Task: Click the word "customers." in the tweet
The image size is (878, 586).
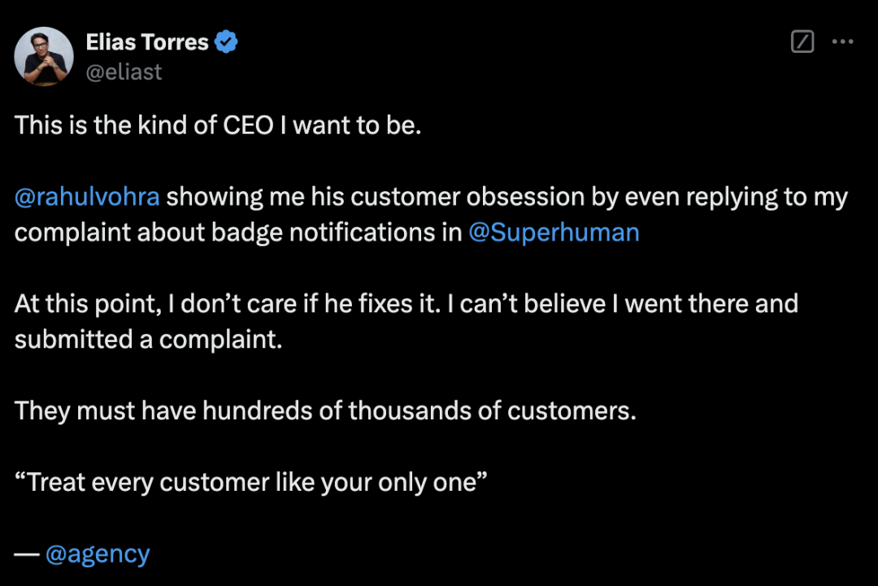Action: pos(572,410)
